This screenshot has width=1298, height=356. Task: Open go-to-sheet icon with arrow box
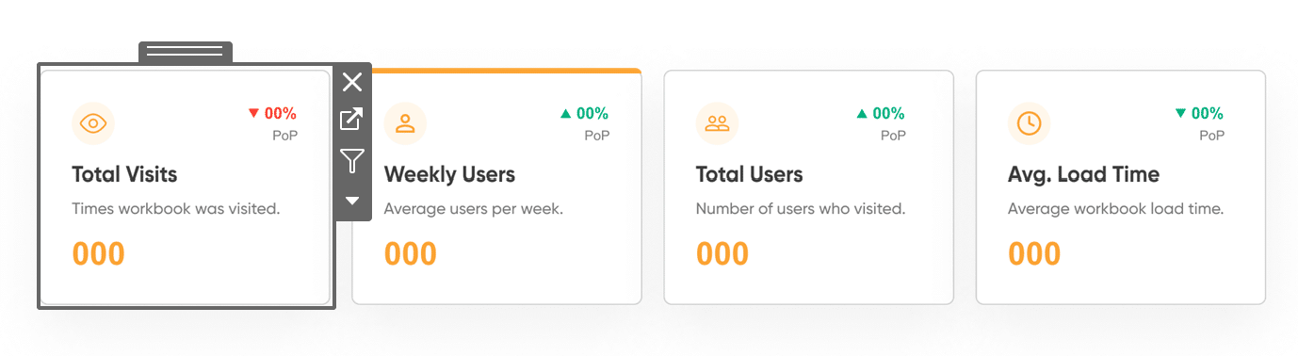(x=352, y=120)
